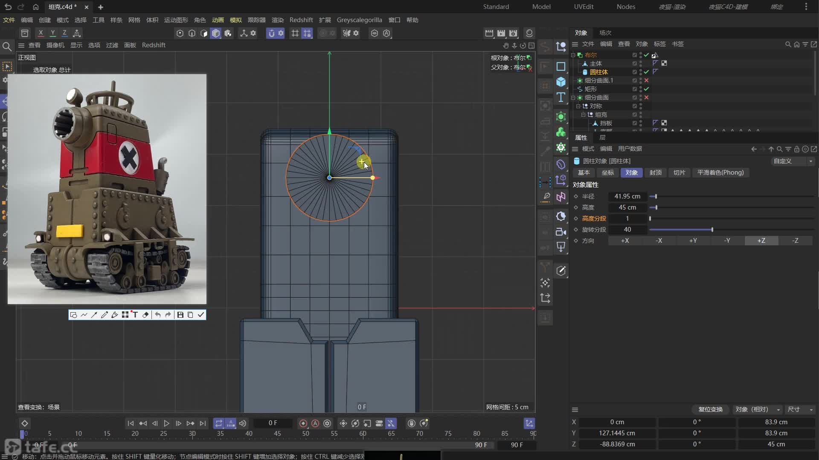Screen dimensions: 819x460
Task: Toggle autokeying red A button
Action: [x=315, y=423]
